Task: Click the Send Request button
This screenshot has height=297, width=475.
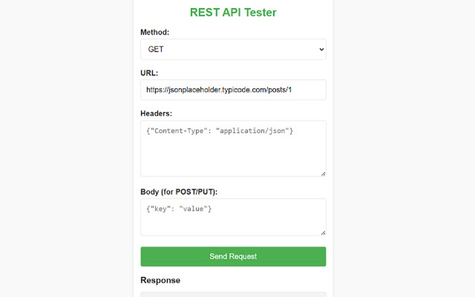Action: coord(233,256)
